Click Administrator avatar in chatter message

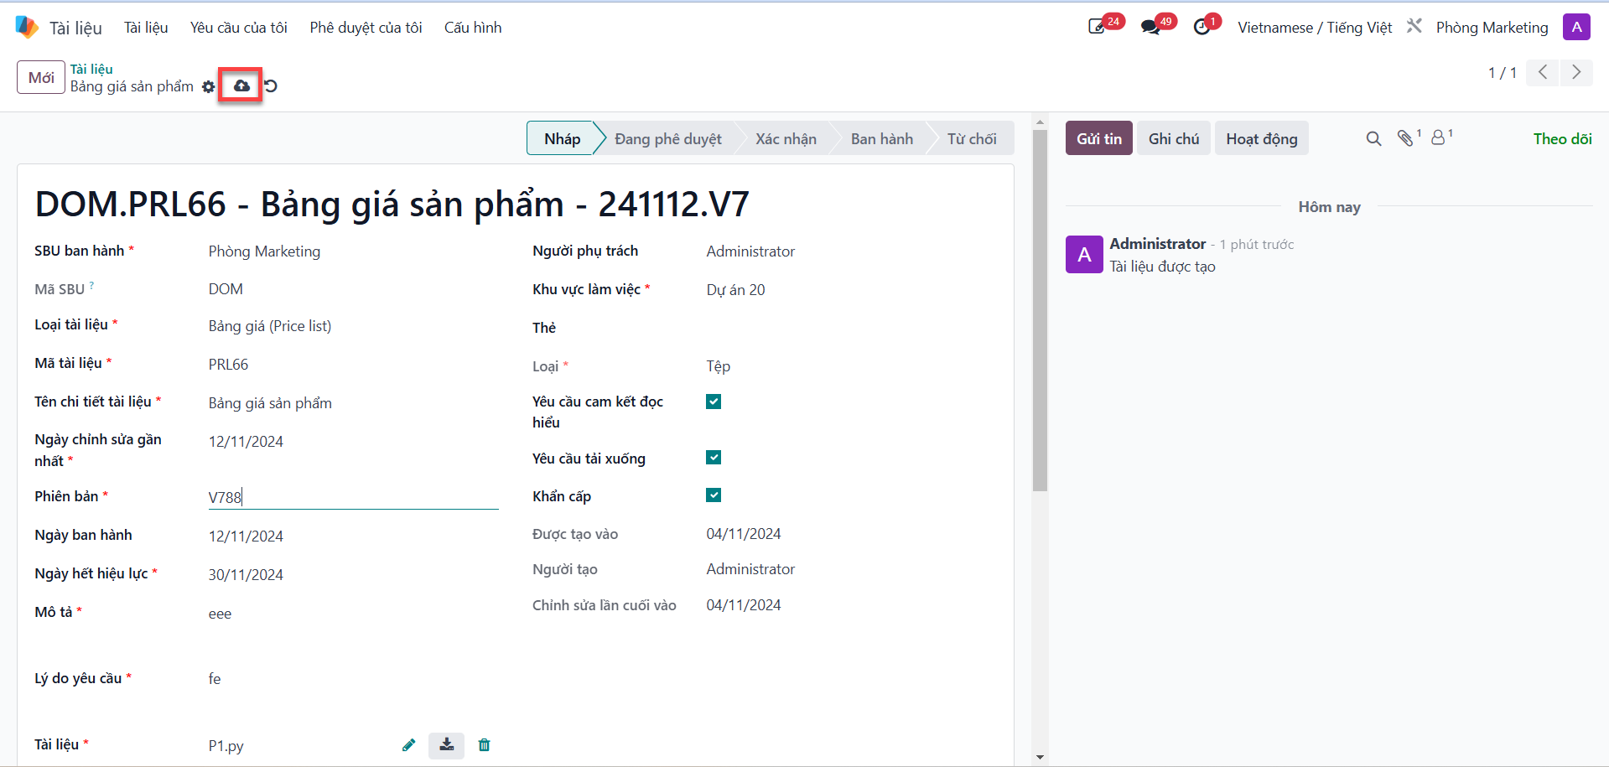1084,254
